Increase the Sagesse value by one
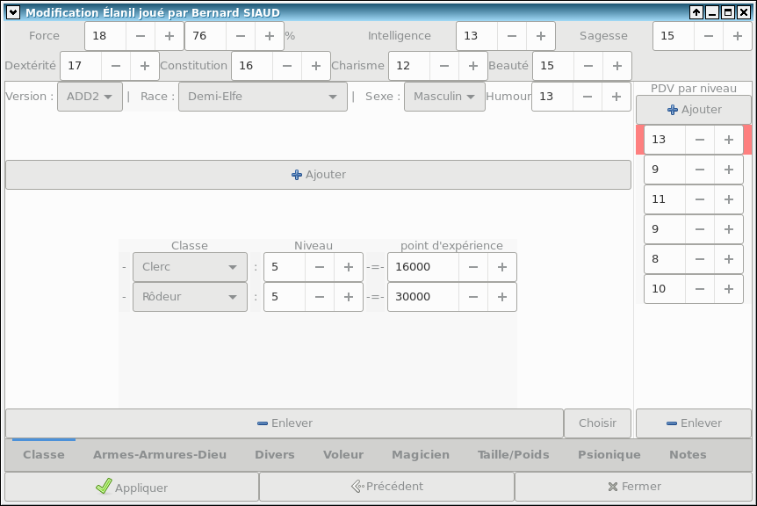 [737, 36]
